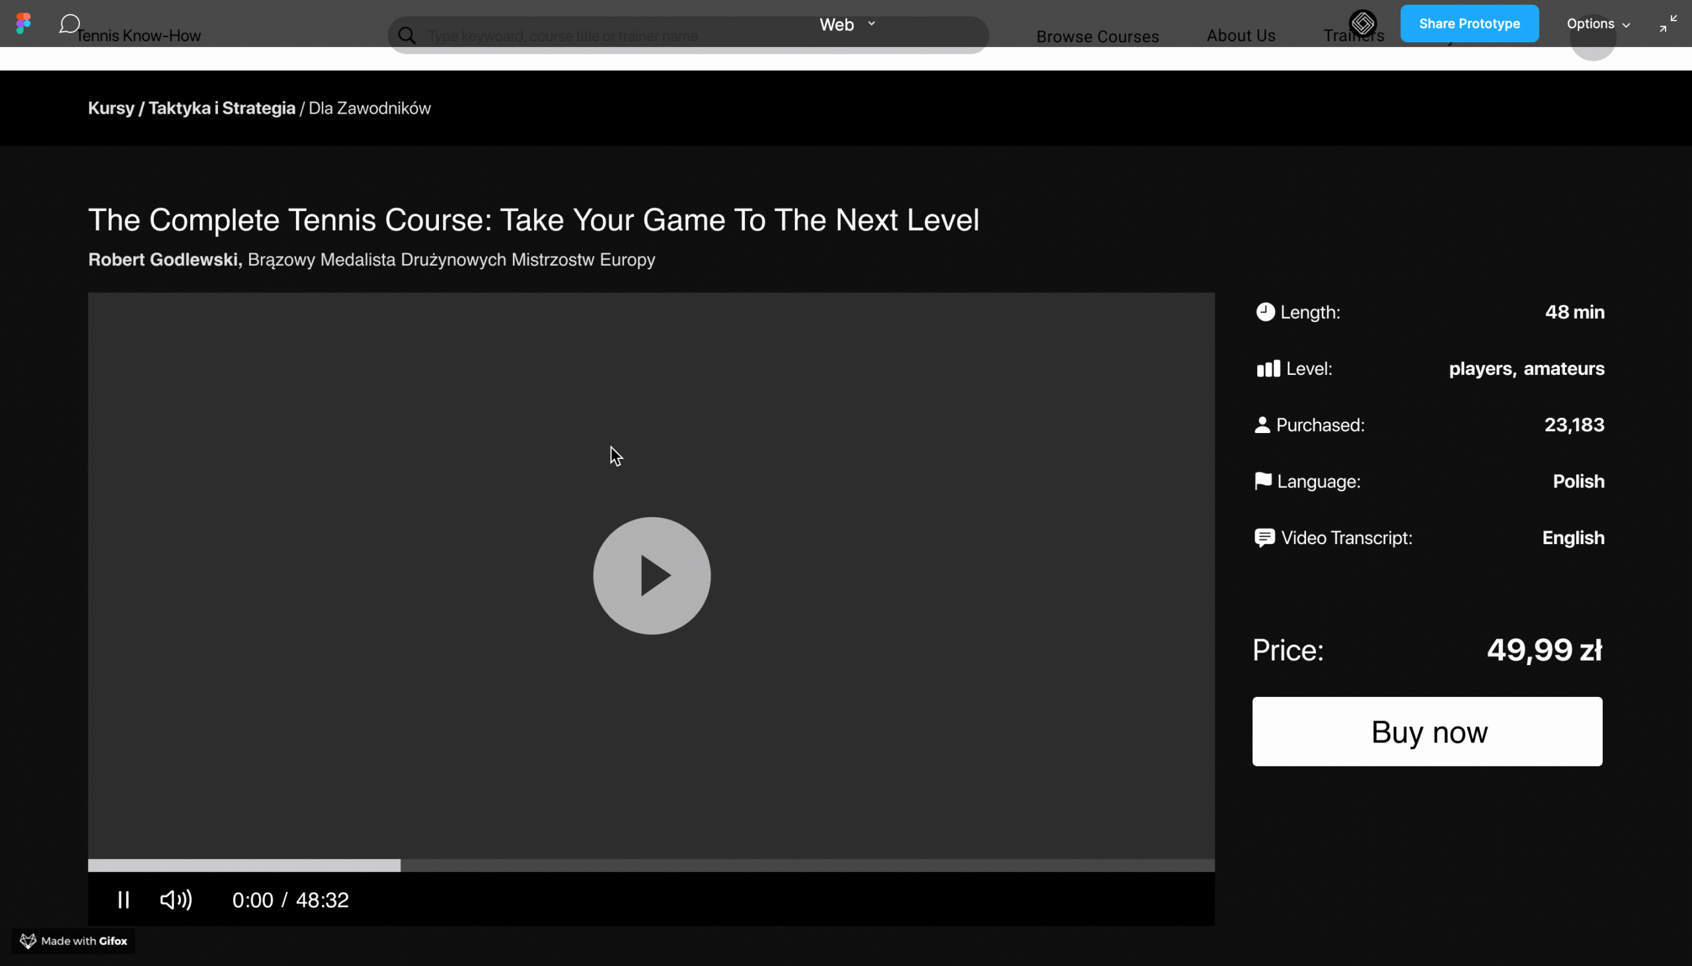Viewport: 1692px width, 966px height.
Task: Click the 49,99 zł price value
Action: (x=1544, y=649)
